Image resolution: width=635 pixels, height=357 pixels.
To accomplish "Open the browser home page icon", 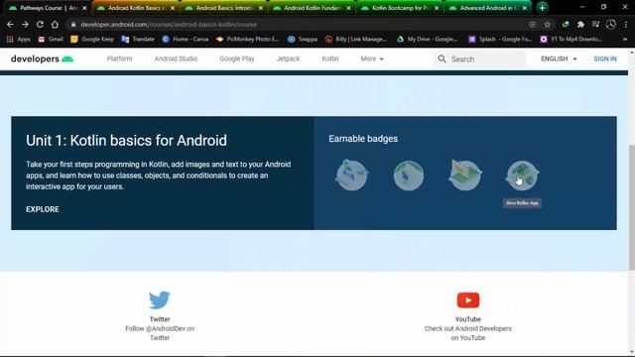I will click(x=55, y=24).
